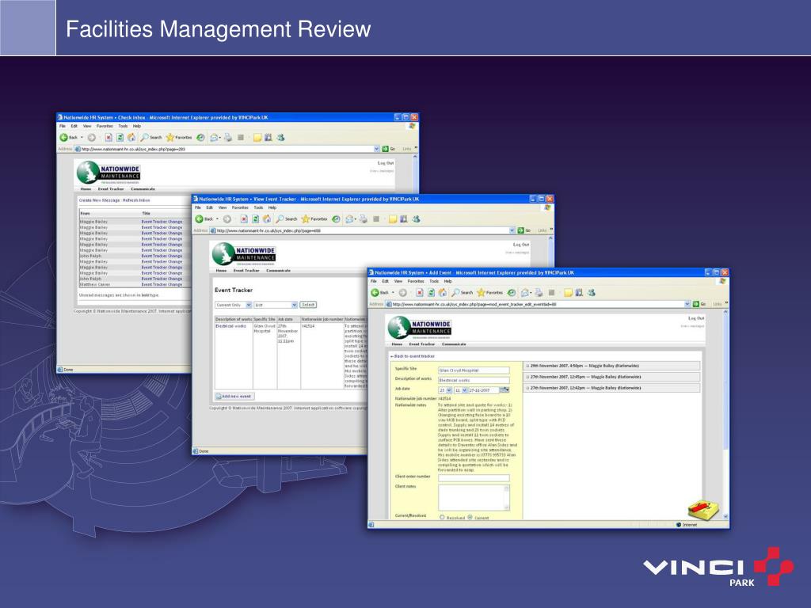Image resolution: width=811 pixels, height=608 pixels.
Task: Click Print icon in View Event Tracker toolbar
Action: point(364,219)
